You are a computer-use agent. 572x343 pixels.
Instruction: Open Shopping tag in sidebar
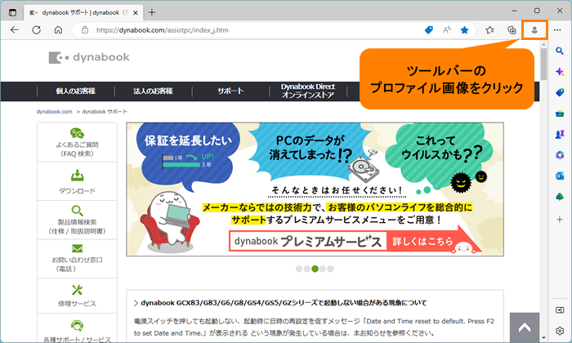coord(560,92)
